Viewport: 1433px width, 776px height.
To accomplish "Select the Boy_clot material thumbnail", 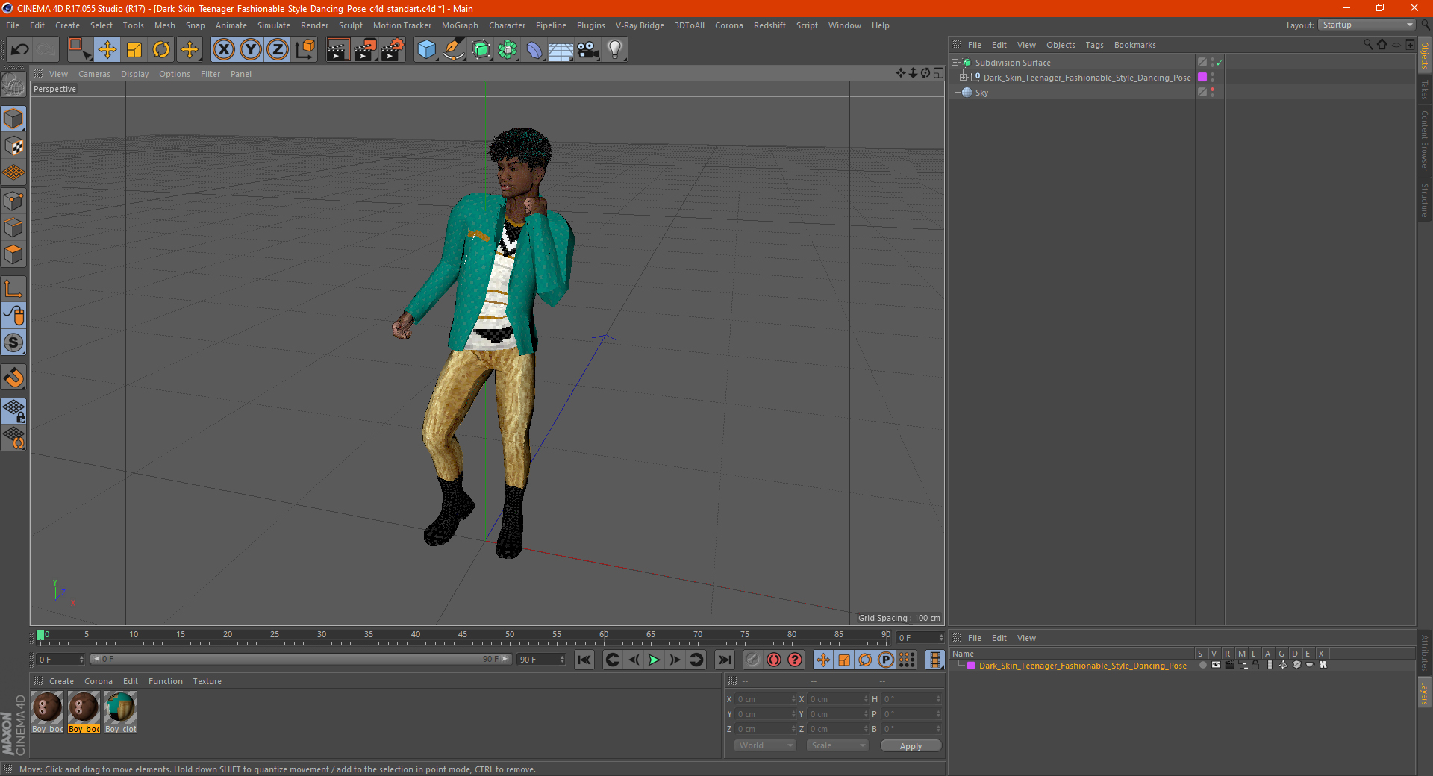I will 120,713.
